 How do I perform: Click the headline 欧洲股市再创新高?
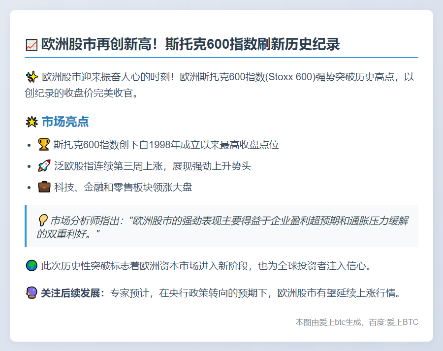190,44
